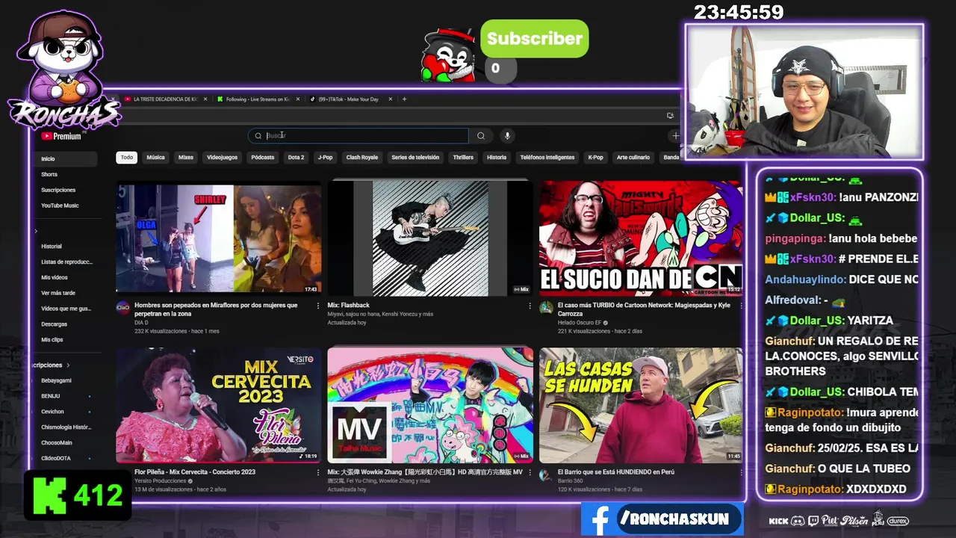Click the green Kick logo overlay
The width and height of the screenshot is (956, 538).
[x=50, y=495]
